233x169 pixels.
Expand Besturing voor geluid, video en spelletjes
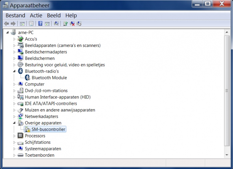(14, 65)
